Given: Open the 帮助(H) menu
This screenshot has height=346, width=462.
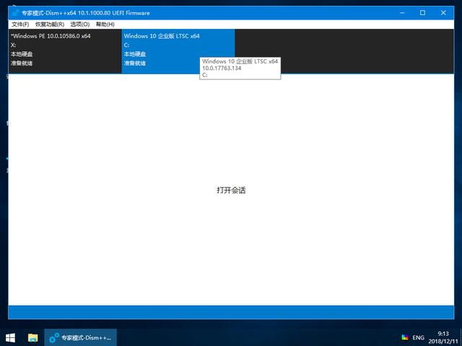Looking at the screenshot, I should pyautogui.click(x=105, y=24).
